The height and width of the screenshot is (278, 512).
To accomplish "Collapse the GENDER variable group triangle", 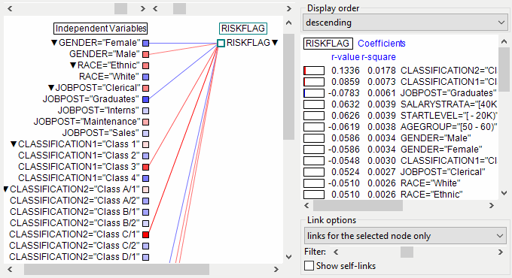I will (x=54, y=43).
